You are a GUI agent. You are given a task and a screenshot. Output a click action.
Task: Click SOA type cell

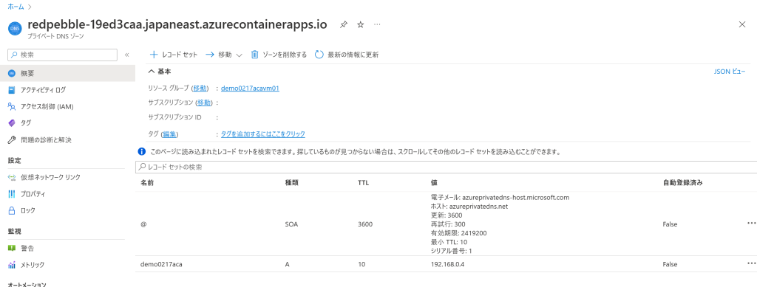(x=291, y=224)
